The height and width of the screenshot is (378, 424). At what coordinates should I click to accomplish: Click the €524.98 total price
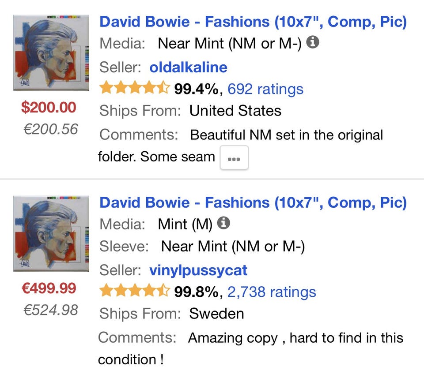click(x=51, y=310)
